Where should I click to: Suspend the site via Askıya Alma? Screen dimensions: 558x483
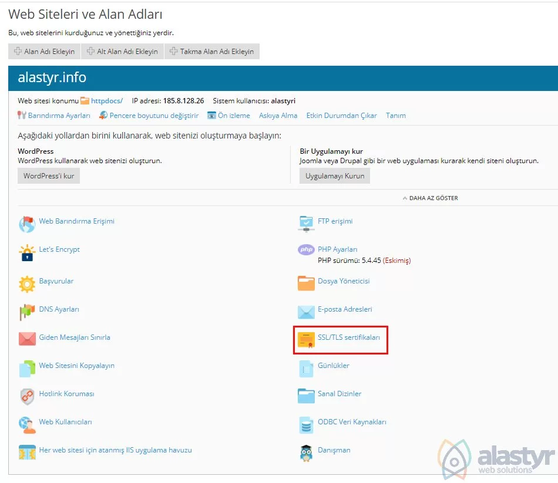tap(278, 116)
